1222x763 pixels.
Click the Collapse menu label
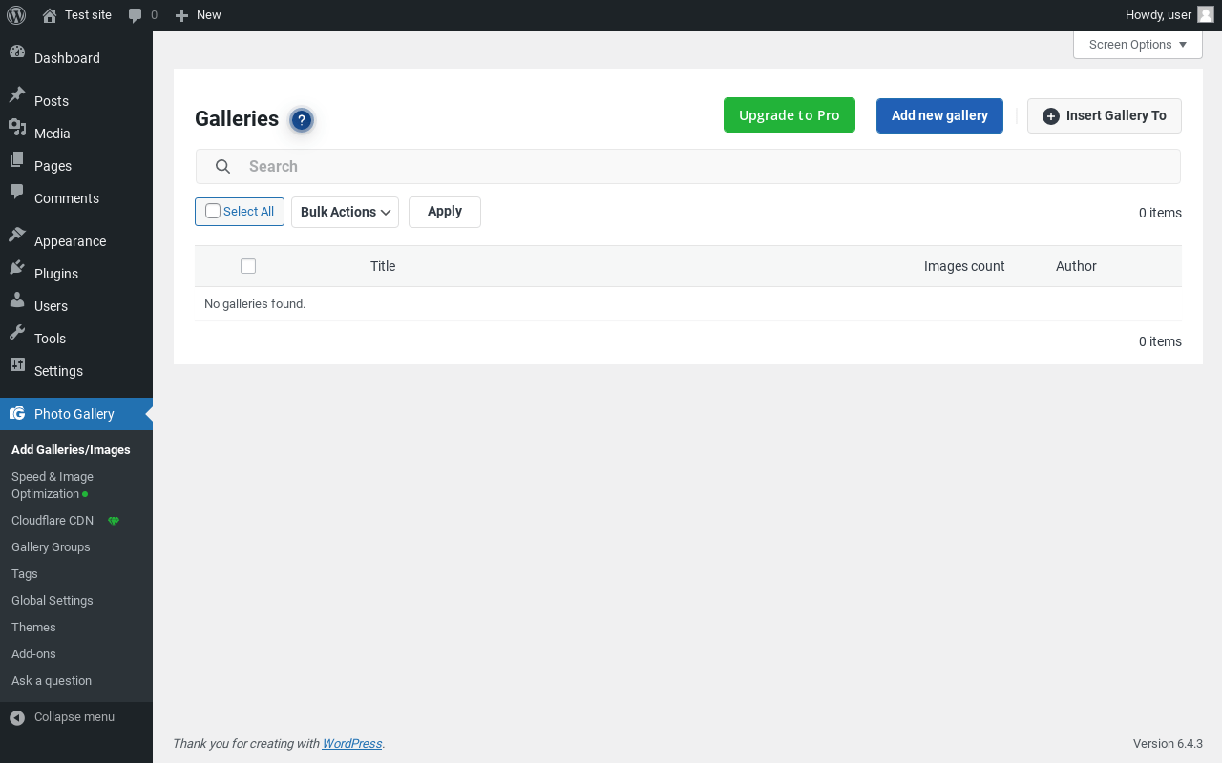(74, 717)
